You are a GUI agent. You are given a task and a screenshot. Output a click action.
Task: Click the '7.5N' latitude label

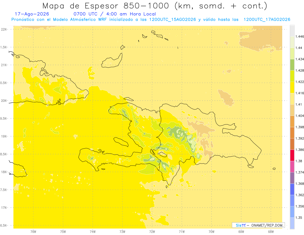pos(4,190)
